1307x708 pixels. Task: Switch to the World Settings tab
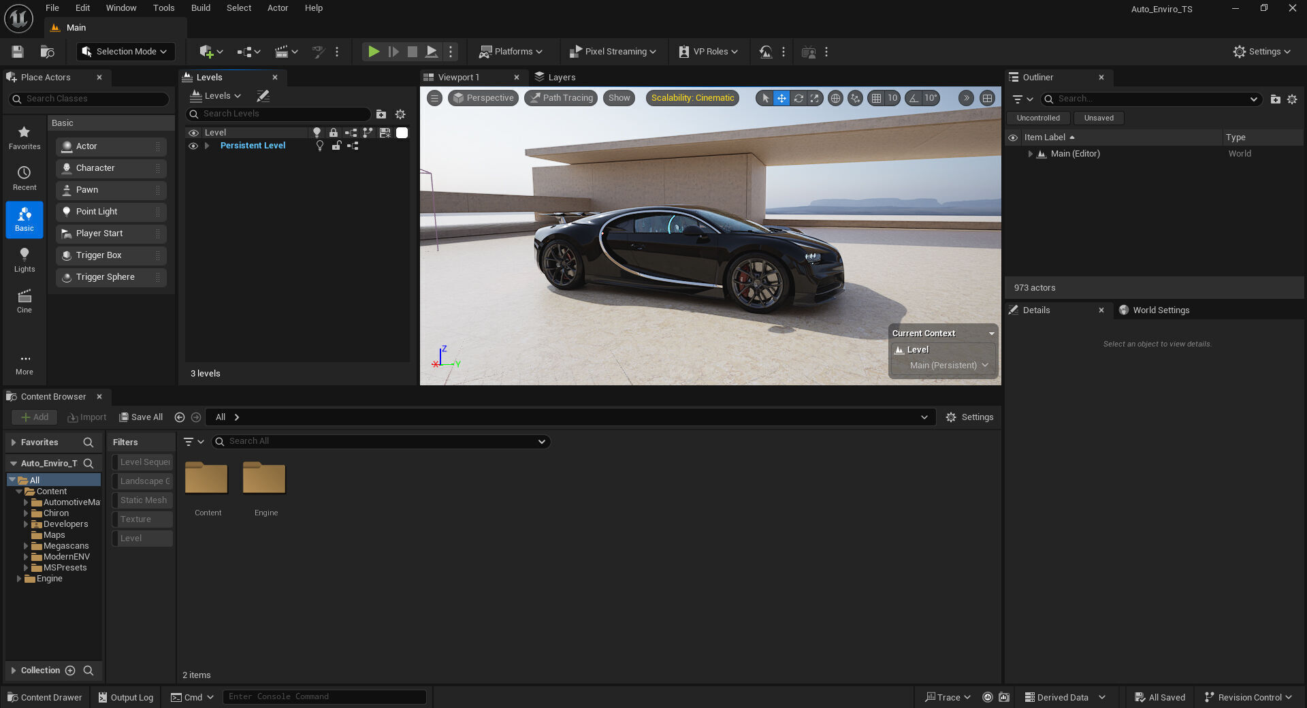pyautogui.click(x=1155, y=310)
